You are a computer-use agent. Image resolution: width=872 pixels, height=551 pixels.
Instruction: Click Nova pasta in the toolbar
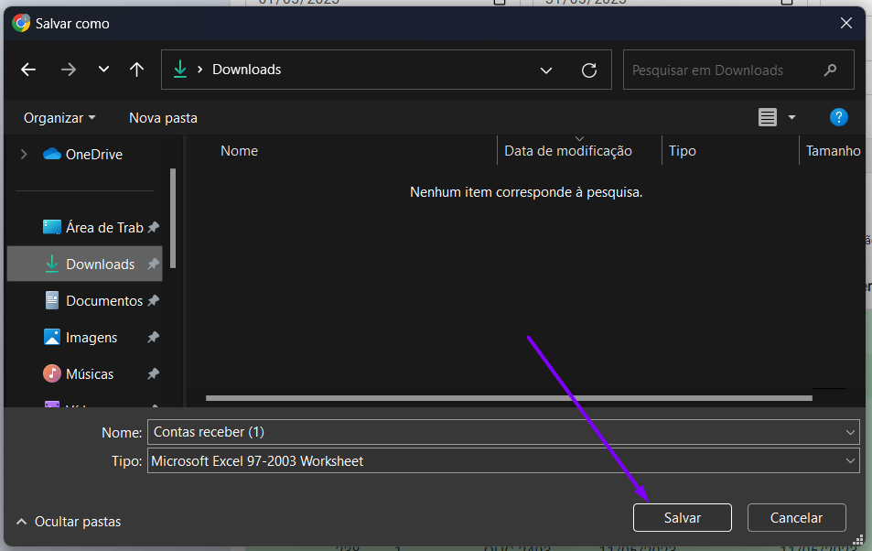[x=163, y=118]
